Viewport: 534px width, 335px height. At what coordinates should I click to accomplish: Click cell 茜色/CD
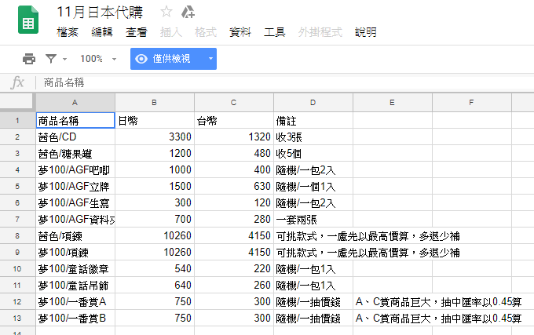pos(75,137)
